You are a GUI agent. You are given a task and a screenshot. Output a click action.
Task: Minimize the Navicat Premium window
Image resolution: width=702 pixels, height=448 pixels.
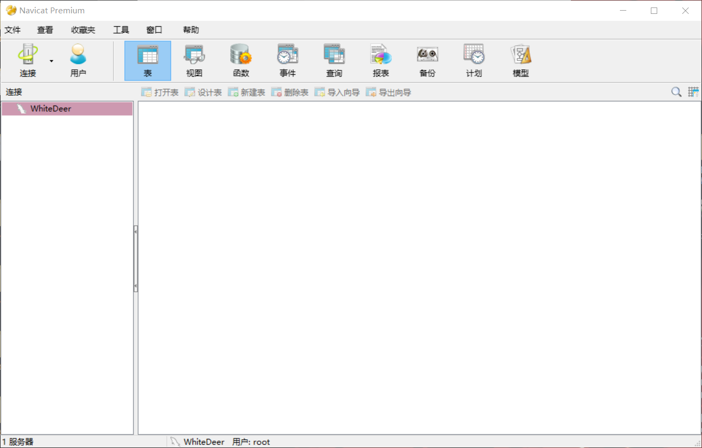coord(623,11)
